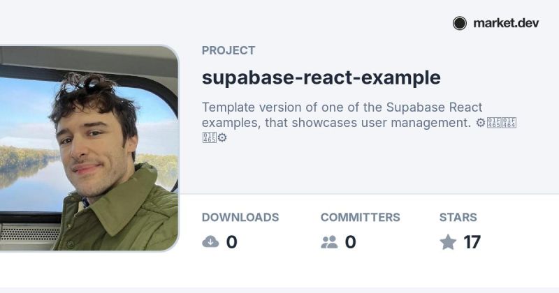This screenshot has height=293, width=559.
Task: Click the PROJECT label above the title
Action: click(x=228, y=50)
